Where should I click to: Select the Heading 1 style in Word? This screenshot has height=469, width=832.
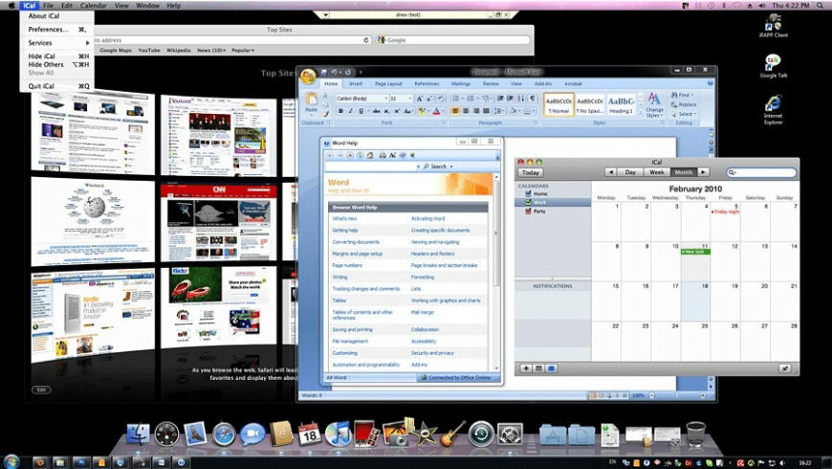click(621, 104)
